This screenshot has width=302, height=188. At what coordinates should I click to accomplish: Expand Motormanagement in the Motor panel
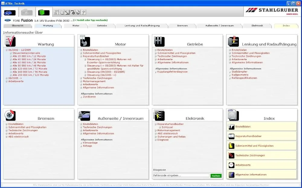click(81, 81)
